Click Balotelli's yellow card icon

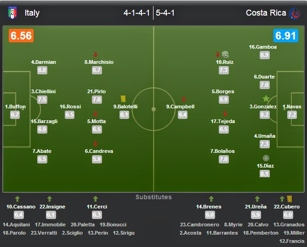(123, 98)
